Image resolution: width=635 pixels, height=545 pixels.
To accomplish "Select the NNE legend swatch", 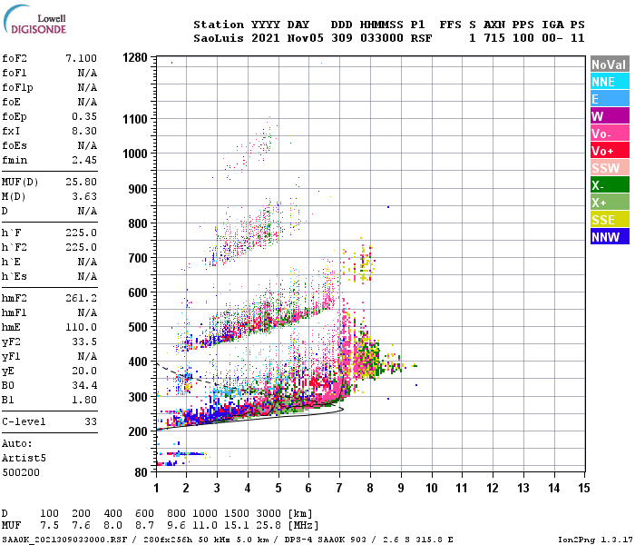I will [610, 82].
